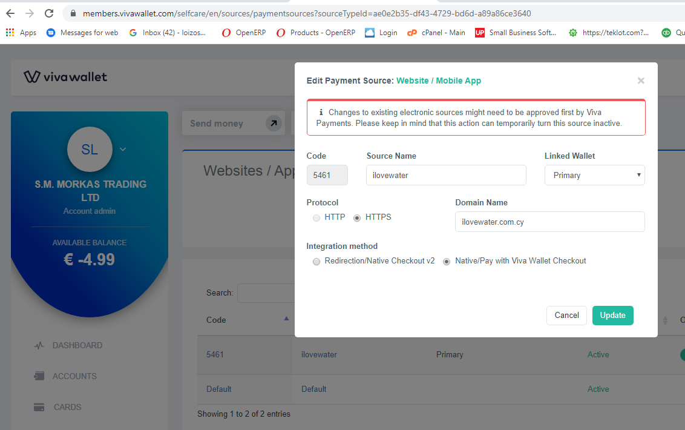Click the browser reload icon
Image resolution: width=685 pixels, height=430 pixels.
49,12
